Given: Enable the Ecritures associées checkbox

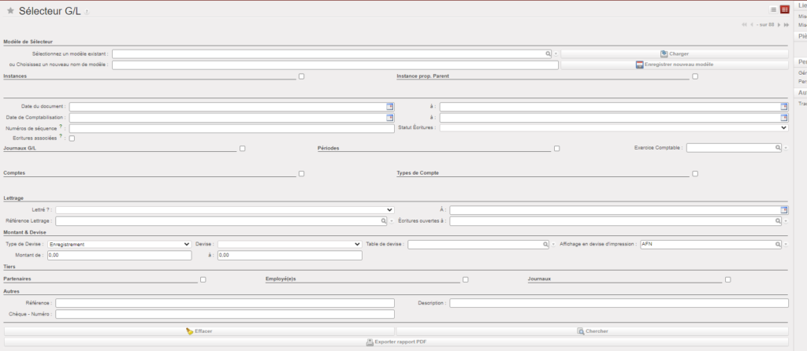Looking at the screenshot, I should pyautogui.click(x=73, y=138).
